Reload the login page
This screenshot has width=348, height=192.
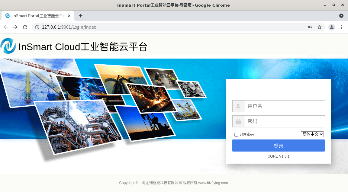click(25, 27)
